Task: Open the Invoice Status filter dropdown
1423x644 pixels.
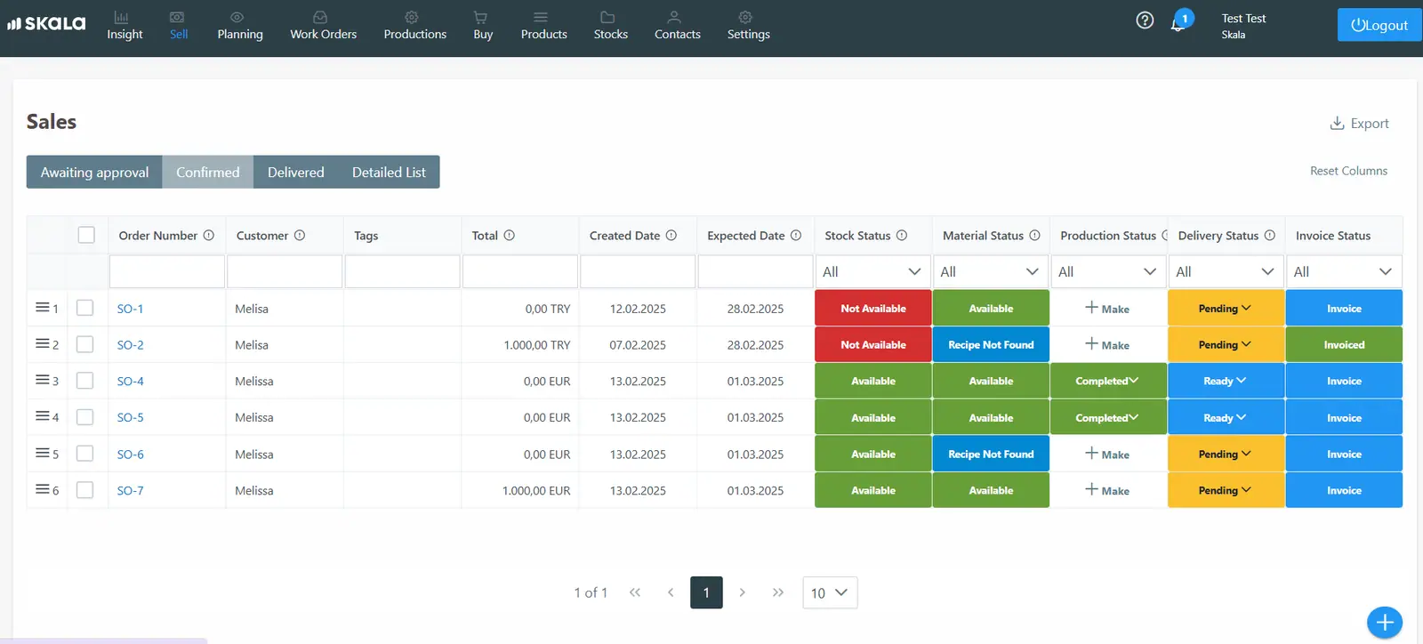Action: 1343,271
